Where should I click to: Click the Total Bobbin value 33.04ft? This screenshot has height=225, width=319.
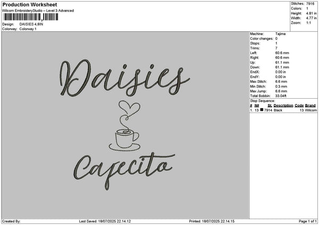[281, 96]
